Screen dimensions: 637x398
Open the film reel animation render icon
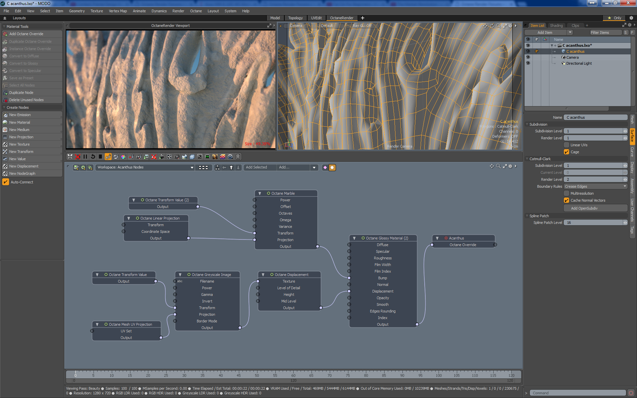point(230,157)
